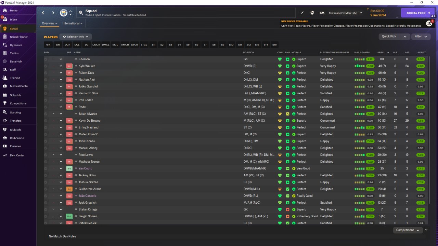
Task: Open the notifications icon beside new advice
Action: point(429,23)
